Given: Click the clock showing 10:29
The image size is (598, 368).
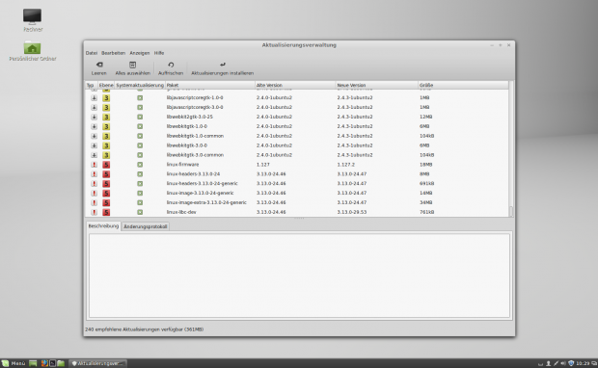Looking at the screenshot, I should click(583, 363).
